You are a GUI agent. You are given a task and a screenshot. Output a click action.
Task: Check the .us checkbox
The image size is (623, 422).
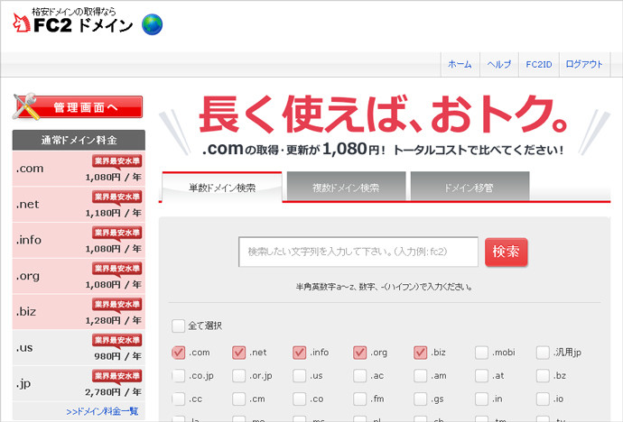[x=299, y=376]
